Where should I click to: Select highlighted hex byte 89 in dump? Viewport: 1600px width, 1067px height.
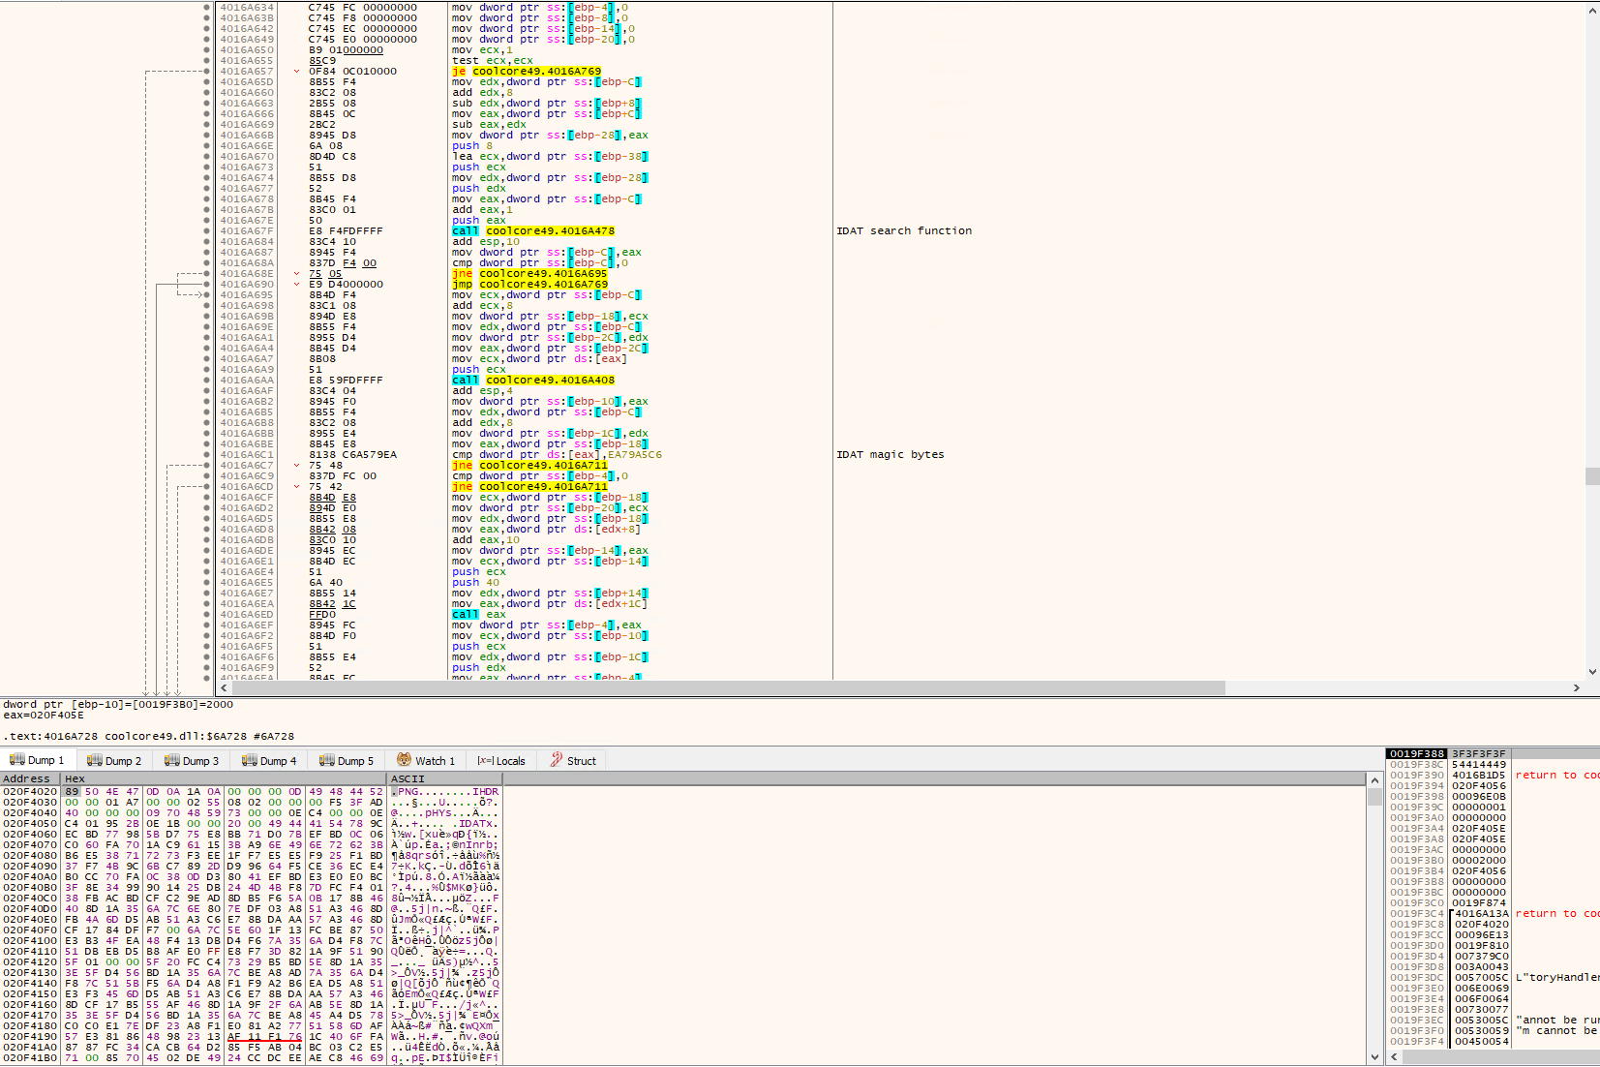[72, 791]
